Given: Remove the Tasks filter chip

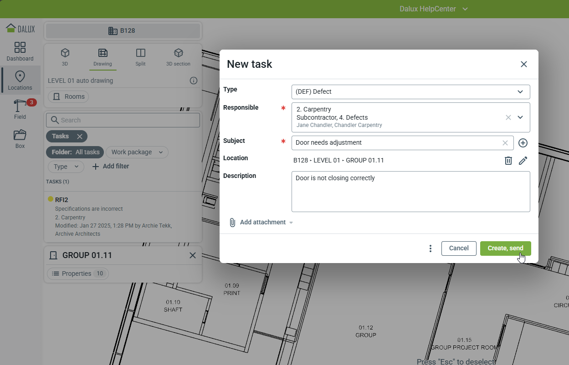Looking at the screenshot, I should coord(80,137).
